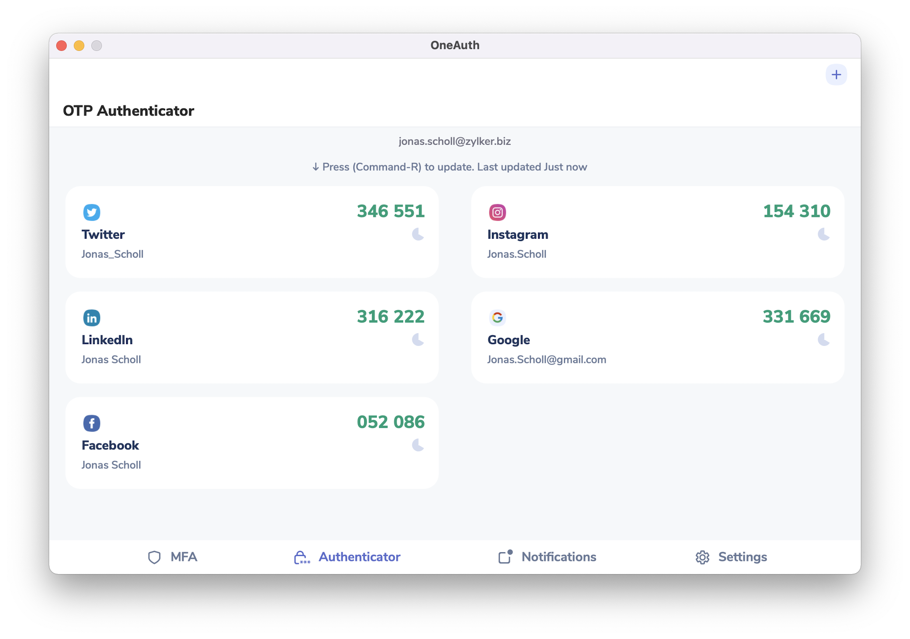Switch to the MFA tab
The image size is (910, 639).
173,557
